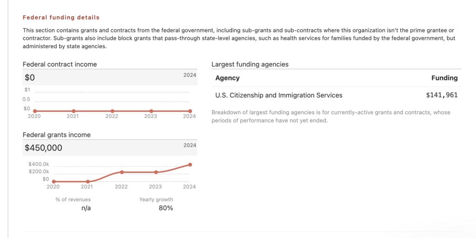Click the n/a percent of revenues value
The width and height of the screenshot is (476, 238).
point(86,208)
